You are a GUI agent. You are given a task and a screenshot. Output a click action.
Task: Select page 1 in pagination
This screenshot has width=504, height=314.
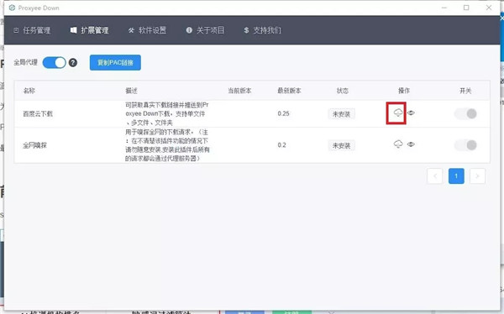(x=456, y=175)
